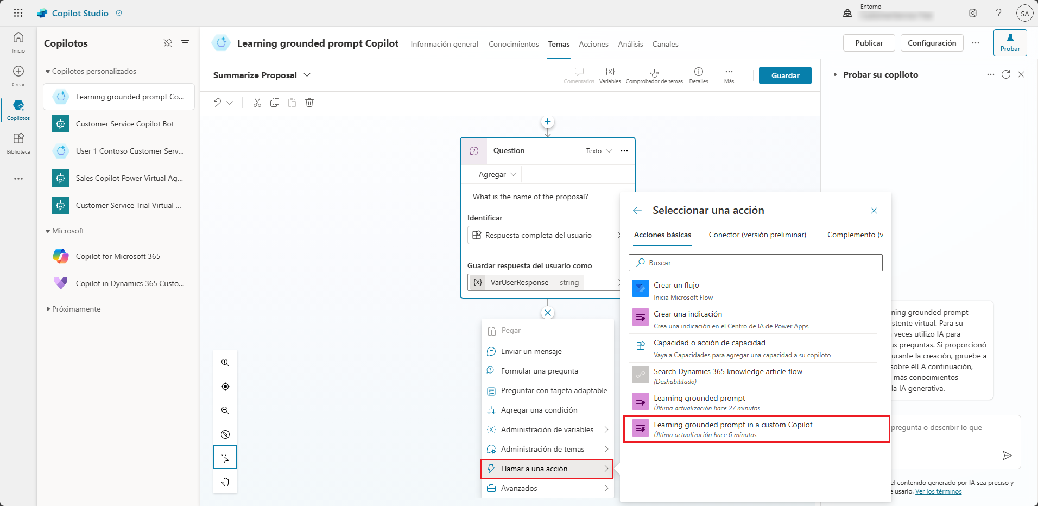Open Crear in the left rail

[x=18, y=76]
